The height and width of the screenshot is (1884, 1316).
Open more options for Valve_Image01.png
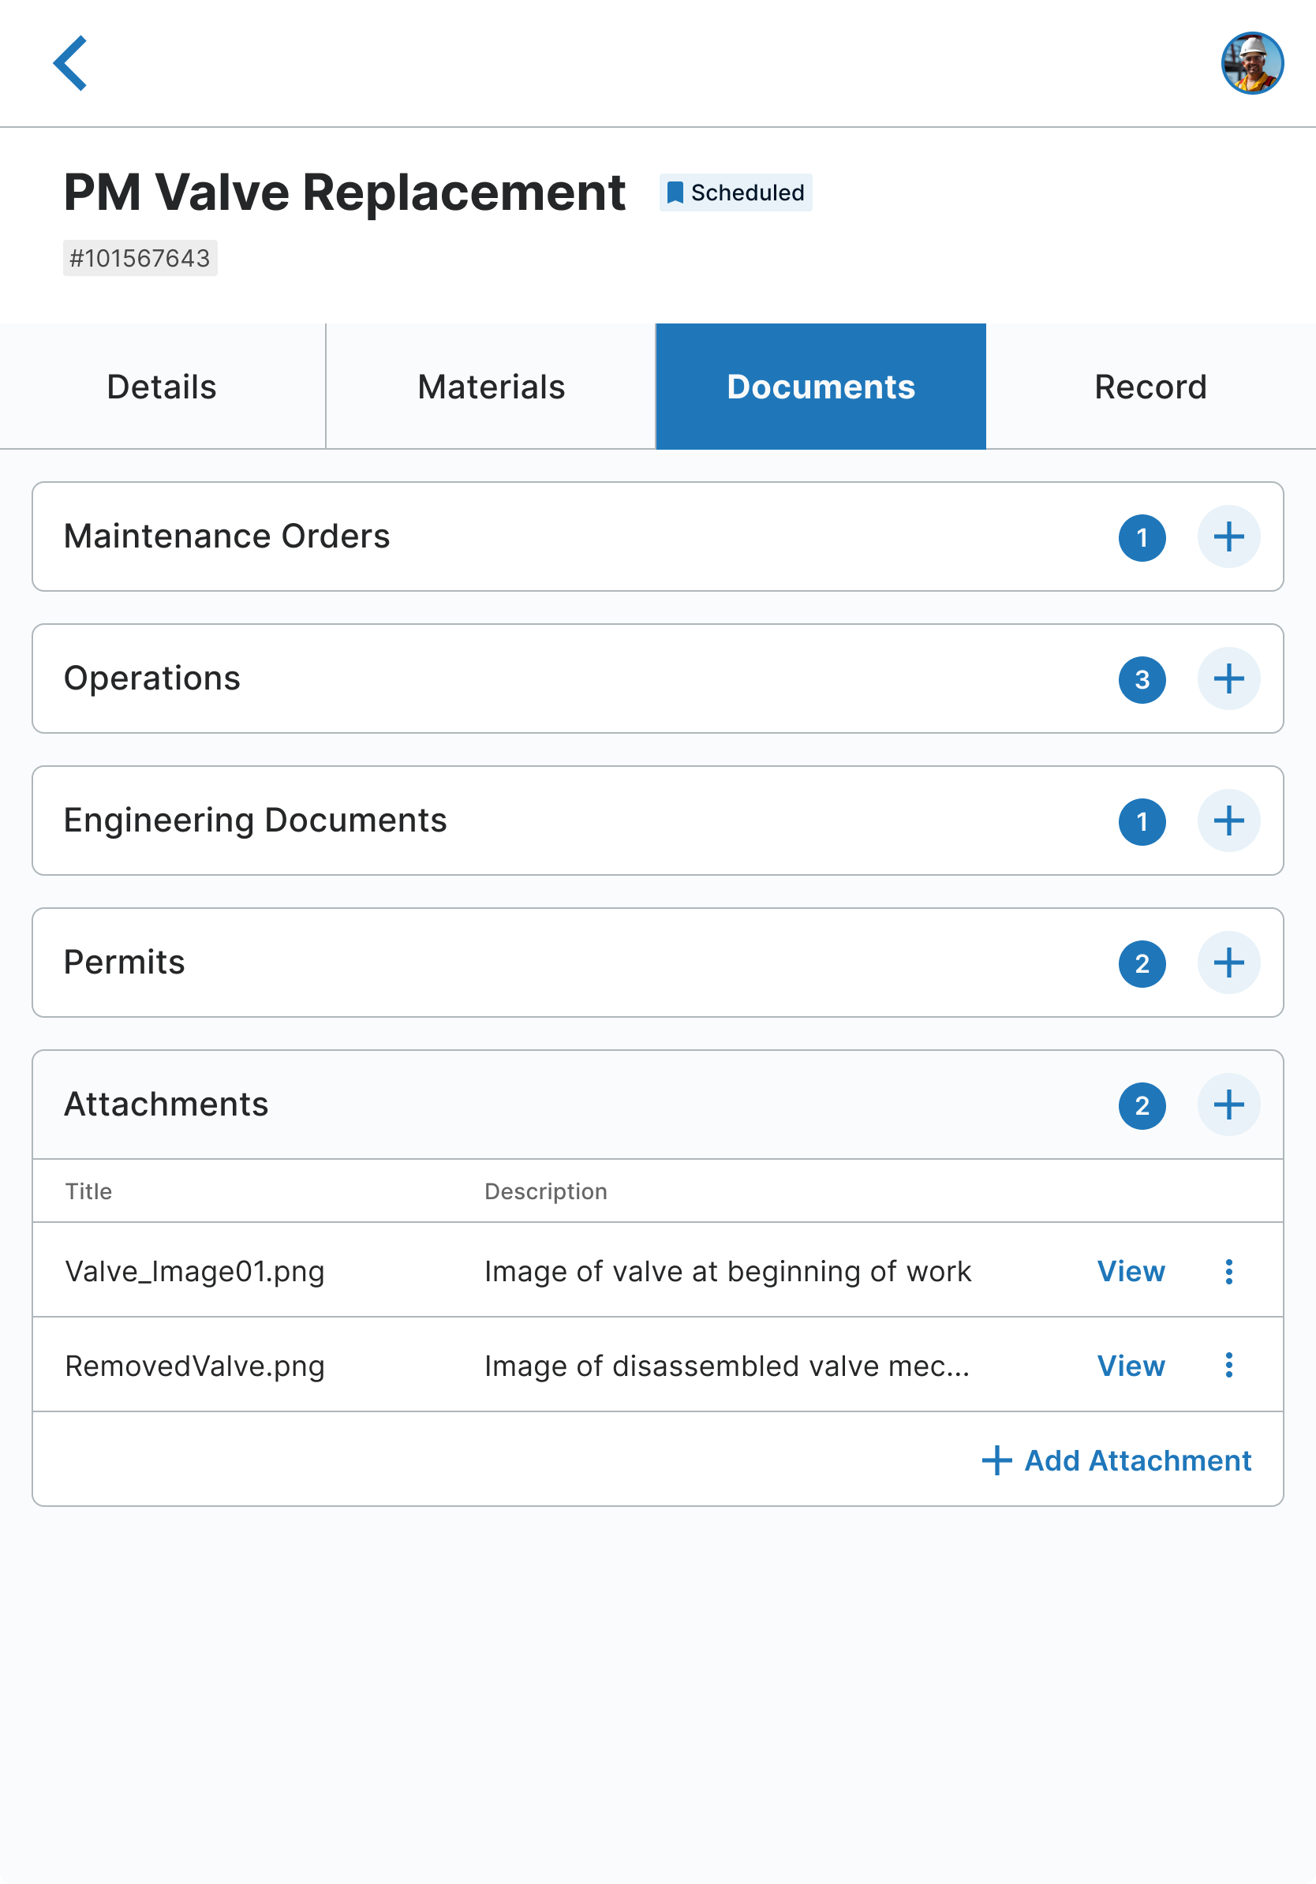tap(1228, 1271)
